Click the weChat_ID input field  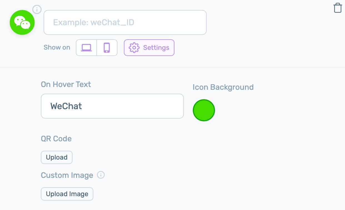coord(125,22)
